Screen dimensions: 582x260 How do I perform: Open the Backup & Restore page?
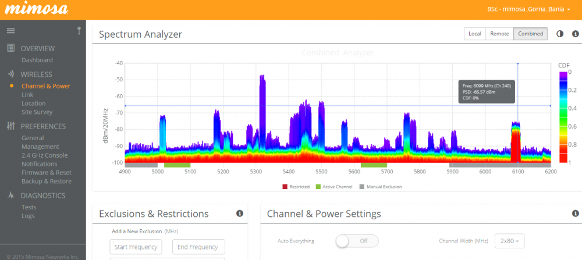pos(47,181)
